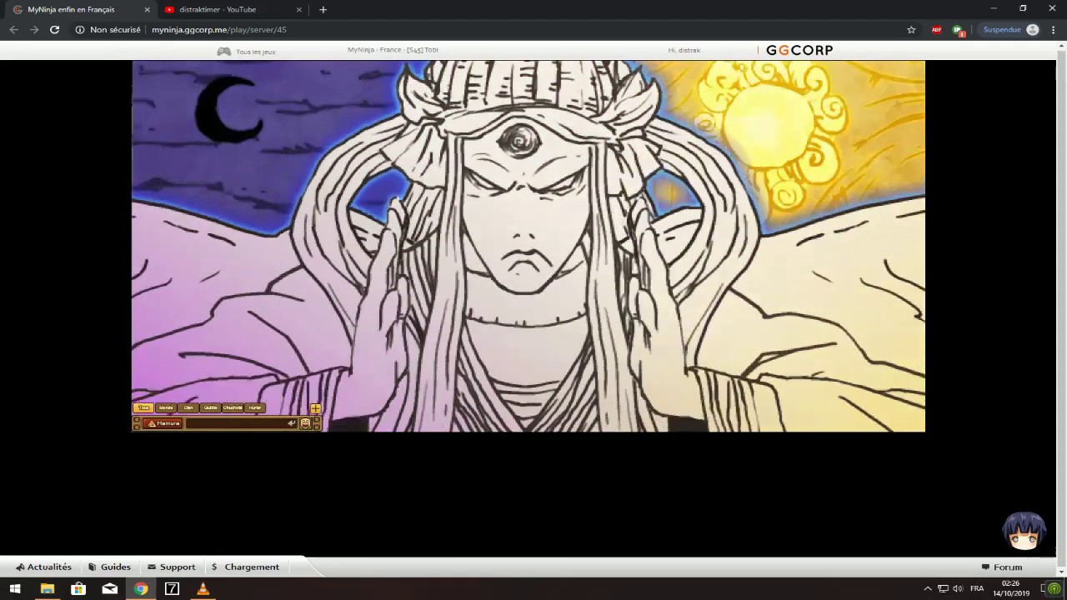
Task: Click the green broadcast tray icon
Action: coord(1054,588)
